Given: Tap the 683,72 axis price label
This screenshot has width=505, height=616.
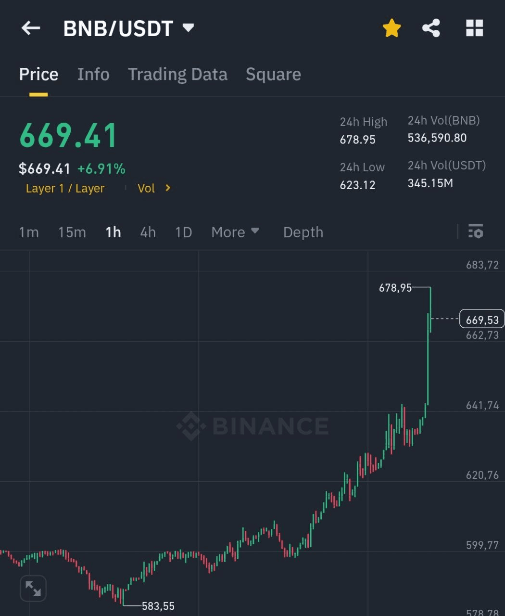Looking at the screenshot, I should point(482,265).
